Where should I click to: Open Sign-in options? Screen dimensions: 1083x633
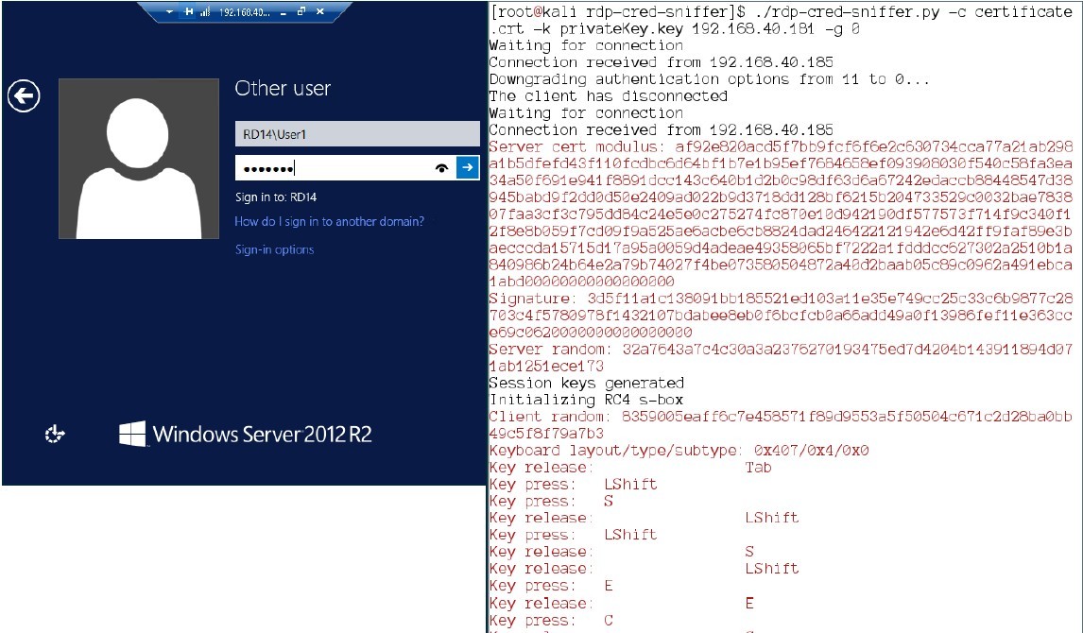coord(274,249)
